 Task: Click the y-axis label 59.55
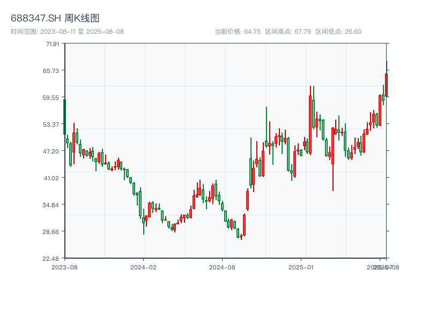click(50, 98)
